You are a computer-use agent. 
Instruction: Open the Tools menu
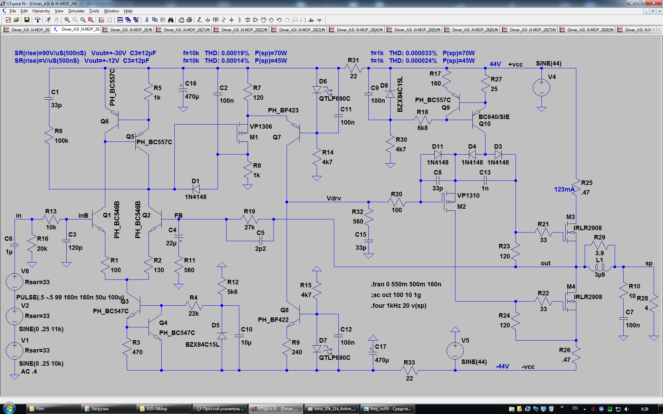(94, 11)
